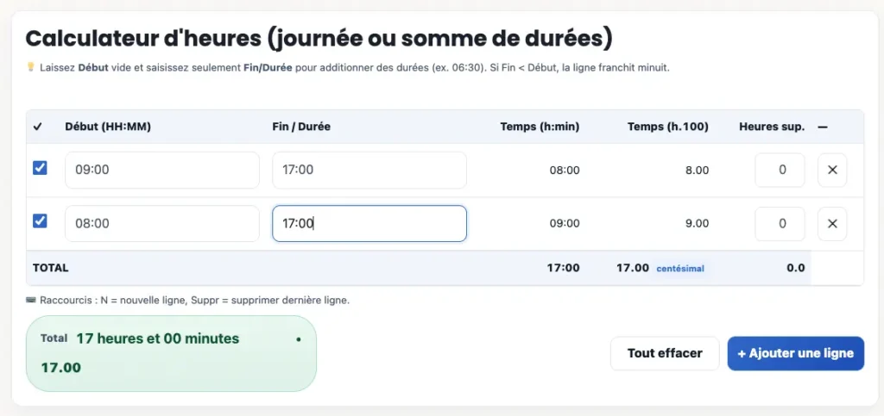Select first row Heures sup. field
The image size is (884, 416).
(780, 171)
